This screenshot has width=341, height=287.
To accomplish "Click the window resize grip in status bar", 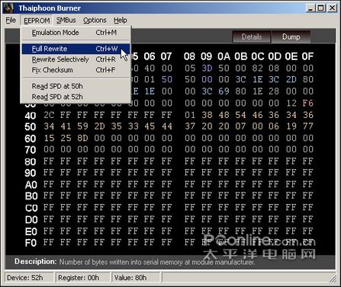I will click(333, 279).
